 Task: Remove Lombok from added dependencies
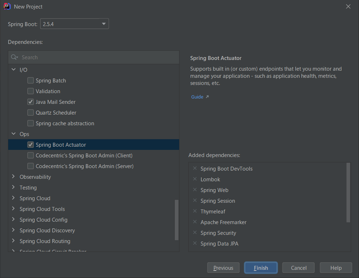click(x=195, y=179)
